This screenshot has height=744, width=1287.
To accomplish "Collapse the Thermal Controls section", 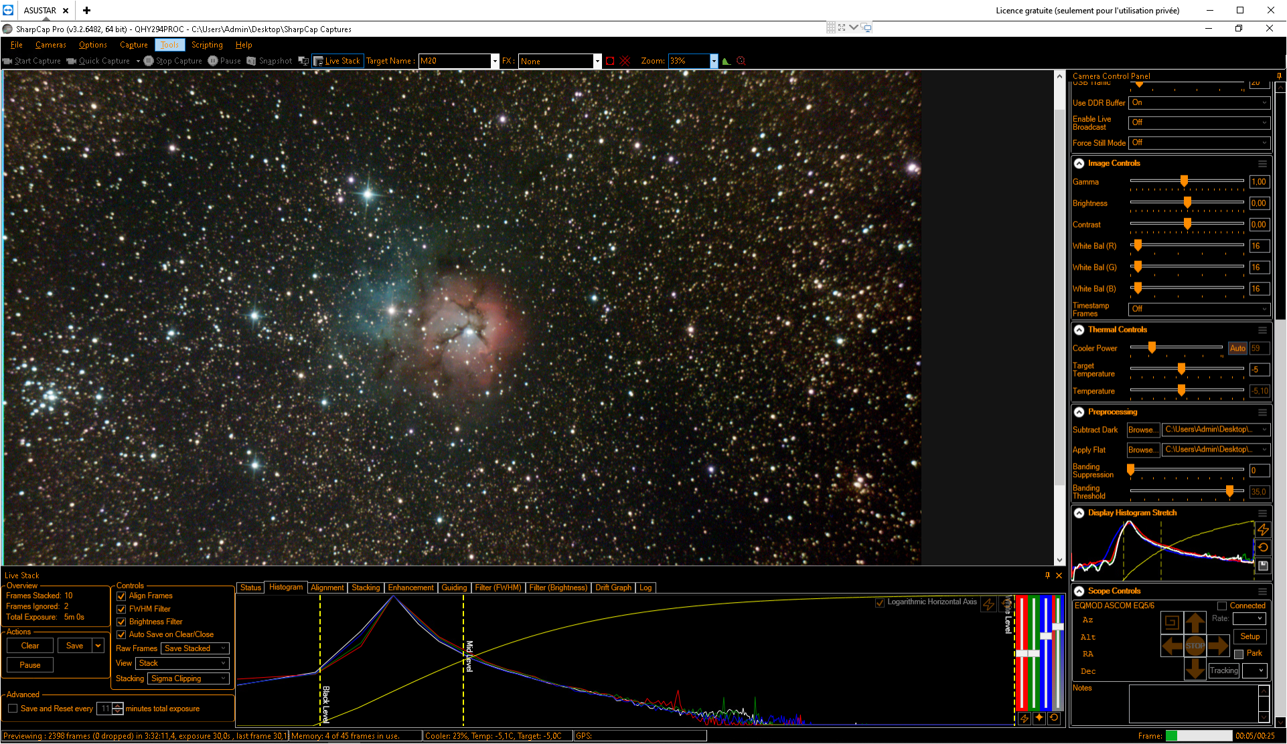I will pos(1079,330).
